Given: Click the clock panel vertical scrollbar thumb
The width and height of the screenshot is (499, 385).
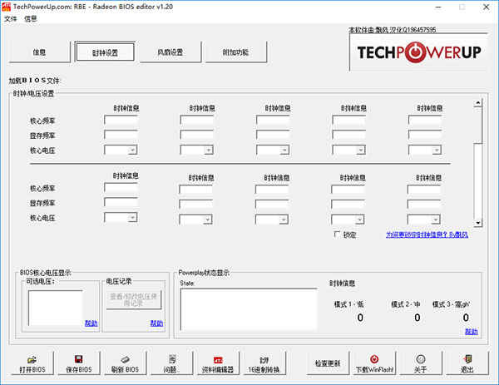Looking at the screenshot, I should coord(477,126).
